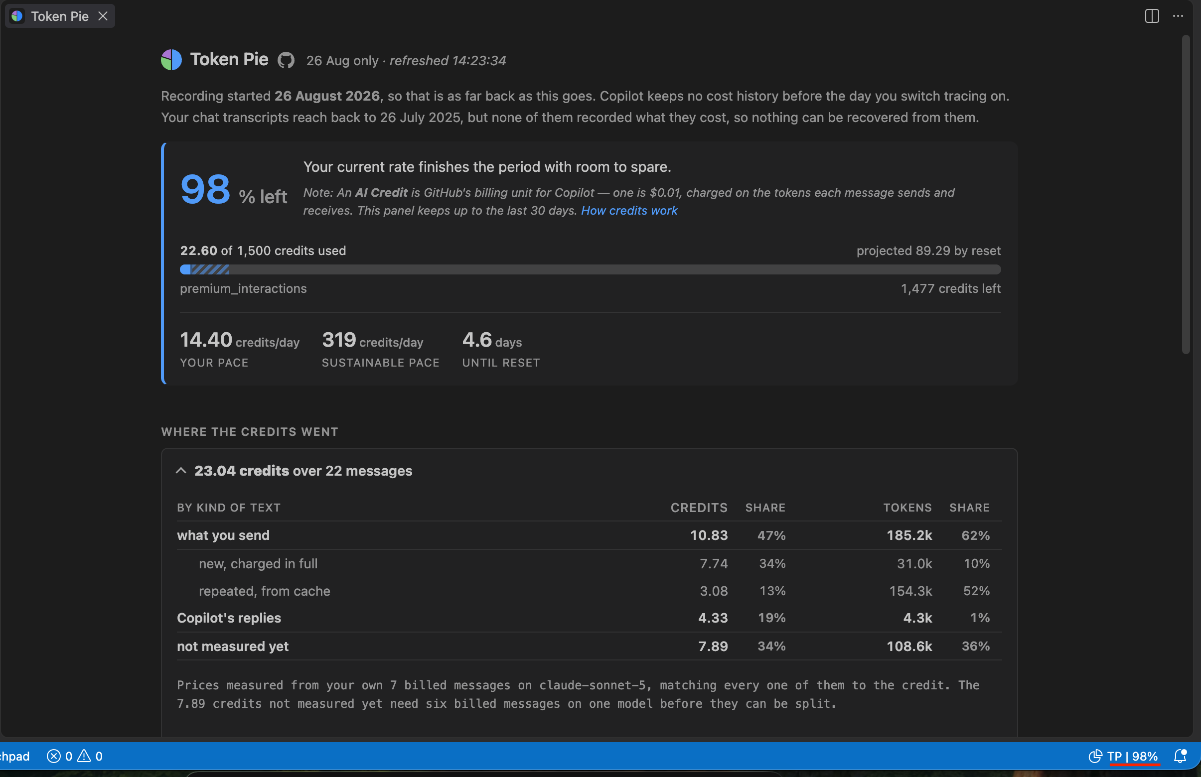Click the Token Pie icon on the tab
The width and height of the screenshot is (1201, 777).
coord(17,16)
